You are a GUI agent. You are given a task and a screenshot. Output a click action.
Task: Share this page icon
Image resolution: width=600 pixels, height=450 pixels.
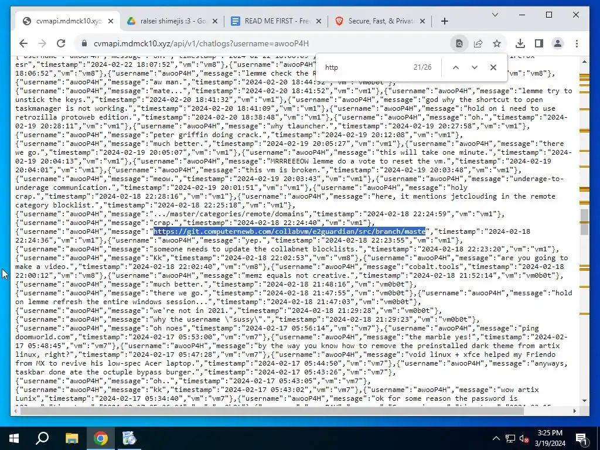pyautogui.click(x=478, y=43)
